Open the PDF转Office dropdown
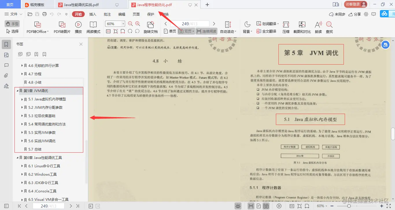This screenshot has height=210, width=395. [x=37, y=27]
